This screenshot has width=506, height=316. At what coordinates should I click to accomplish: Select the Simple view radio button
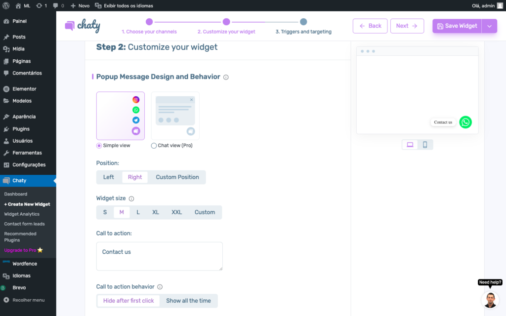coord(99,146)
